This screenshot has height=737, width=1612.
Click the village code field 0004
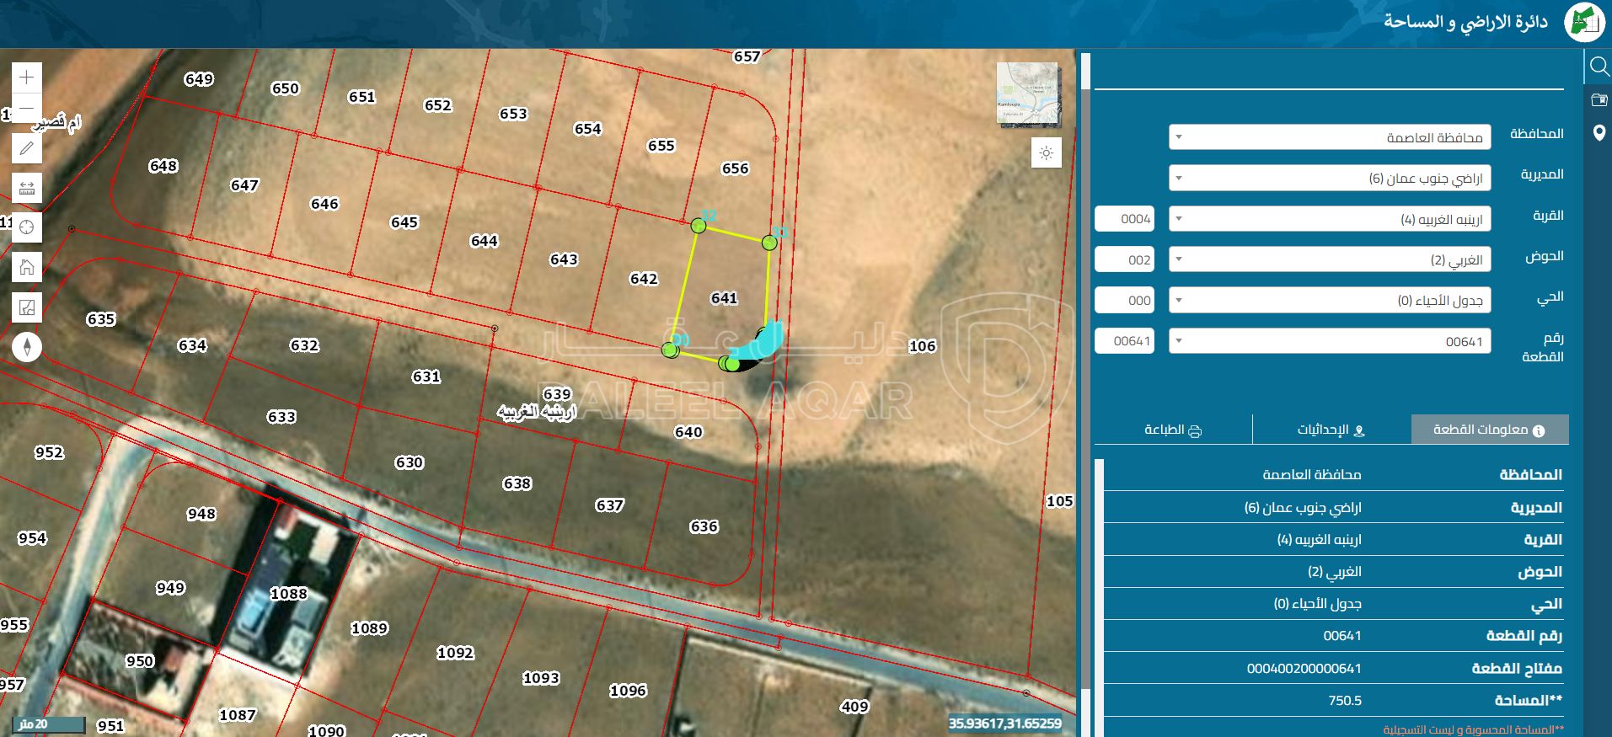pyautogui.click(x=1124, y=219)
